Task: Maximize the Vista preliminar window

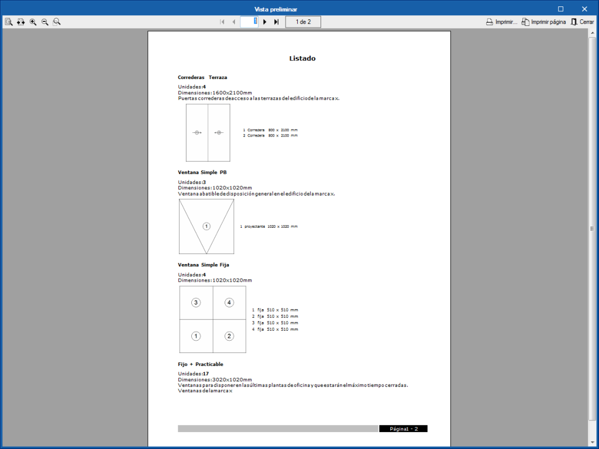Action: pyautogui.click(x=560, y=9)
